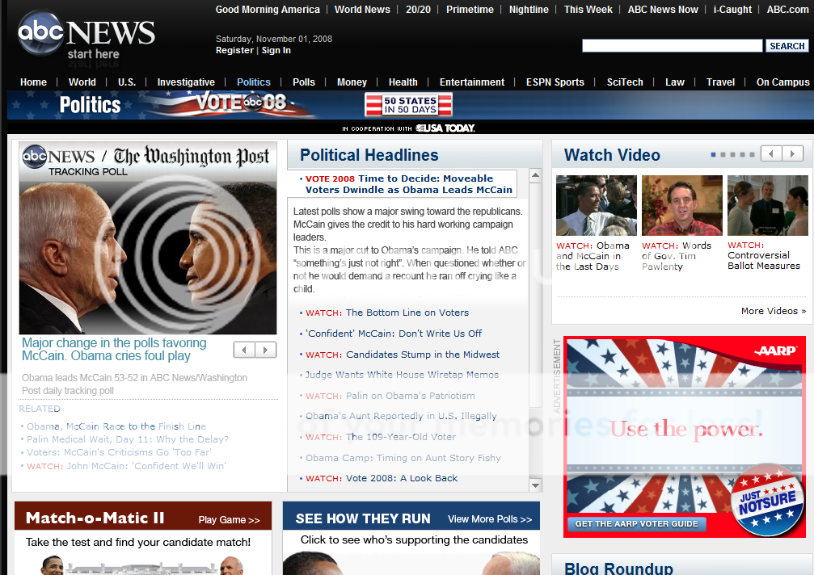
Task: Click the USA Today logo
Action: pyautogui.click(x=445, y=128)
